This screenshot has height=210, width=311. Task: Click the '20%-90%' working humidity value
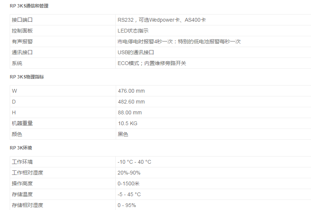pyautogui.click(x=129, y=173)
